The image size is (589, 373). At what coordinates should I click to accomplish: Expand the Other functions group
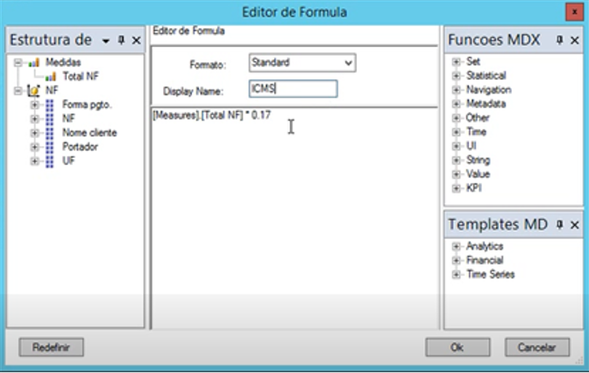click(456, 118)
